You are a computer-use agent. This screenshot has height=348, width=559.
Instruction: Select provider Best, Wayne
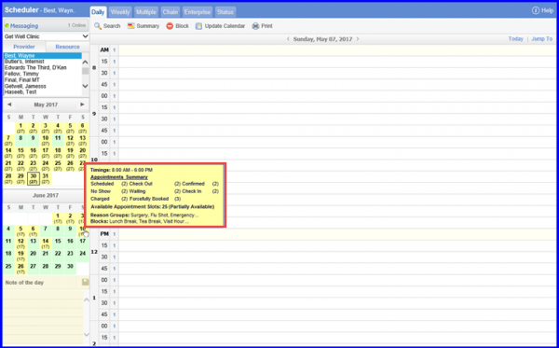point(43,56)
